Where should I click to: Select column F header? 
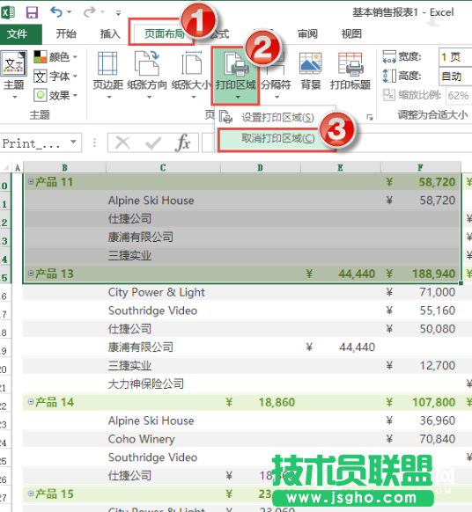click(x=421, y=167)
